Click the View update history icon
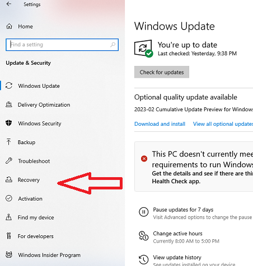Image resolution: width=253 pixels, height=266 pixels. point(143,259)
